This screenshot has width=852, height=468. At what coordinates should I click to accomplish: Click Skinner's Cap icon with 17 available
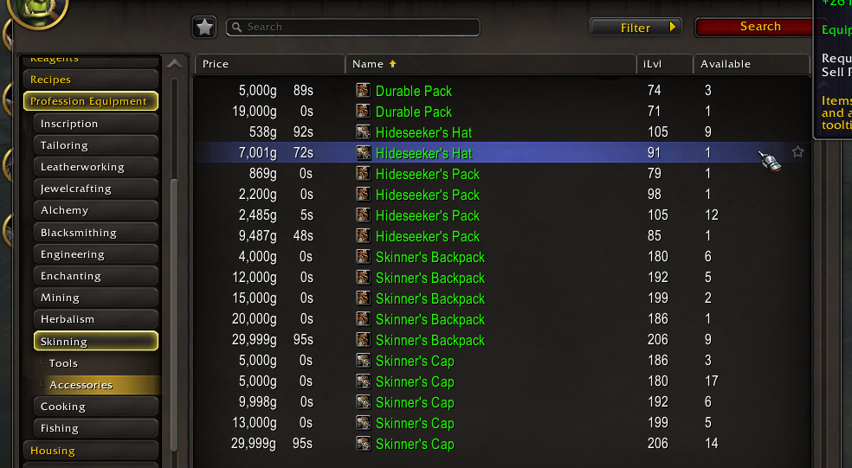(x=363, y=381)
